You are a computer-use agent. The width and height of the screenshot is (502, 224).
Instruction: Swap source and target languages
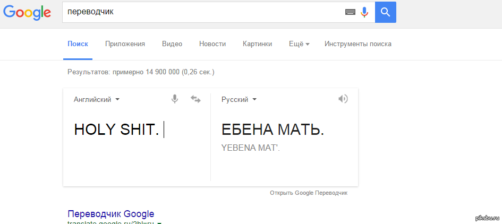[x=195, y=99]
